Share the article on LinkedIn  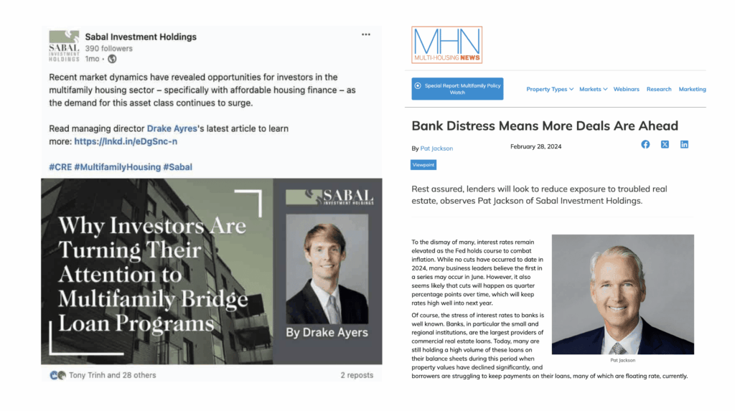tap(684, 144)
